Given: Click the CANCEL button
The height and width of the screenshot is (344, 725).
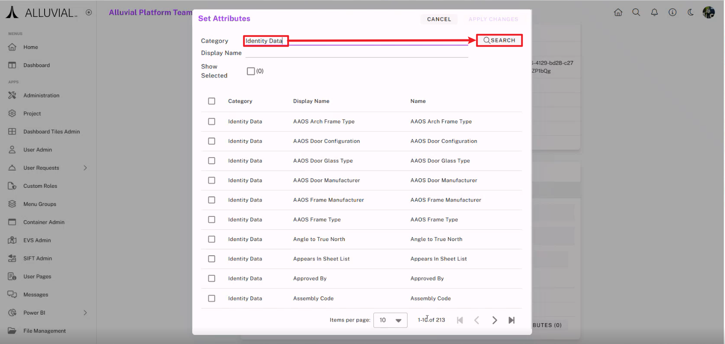Looking at the screenshot, I should pos(439,19).
